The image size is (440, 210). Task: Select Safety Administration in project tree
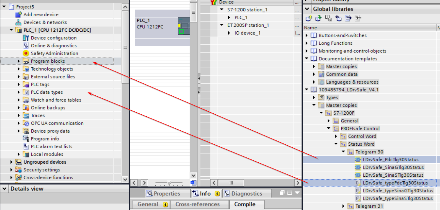tap(54, 53)
